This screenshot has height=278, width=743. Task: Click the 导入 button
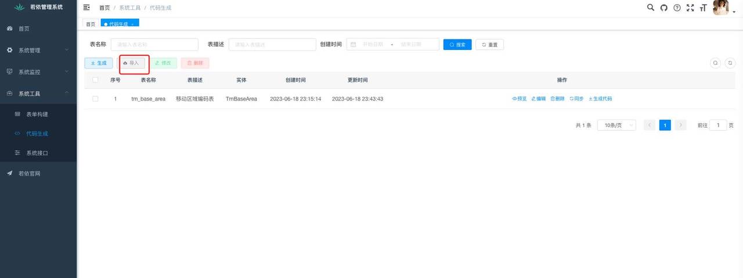click(x=131, y=63)
